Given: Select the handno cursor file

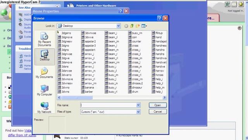Looking at the screenshot, I should [x=158, y=50].
